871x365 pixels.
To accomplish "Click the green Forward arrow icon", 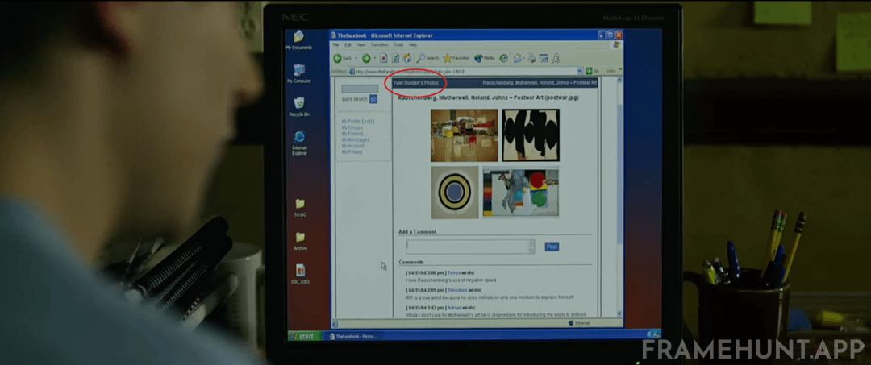I will [366, 58].
